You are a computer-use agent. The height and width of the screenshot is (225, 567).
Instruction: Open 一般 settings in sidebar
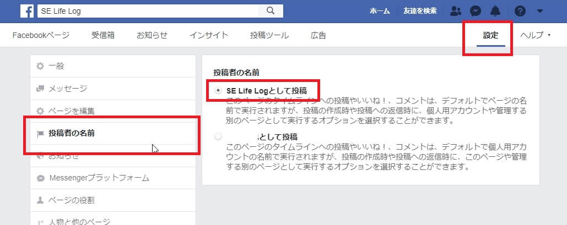tap(56, 66)
